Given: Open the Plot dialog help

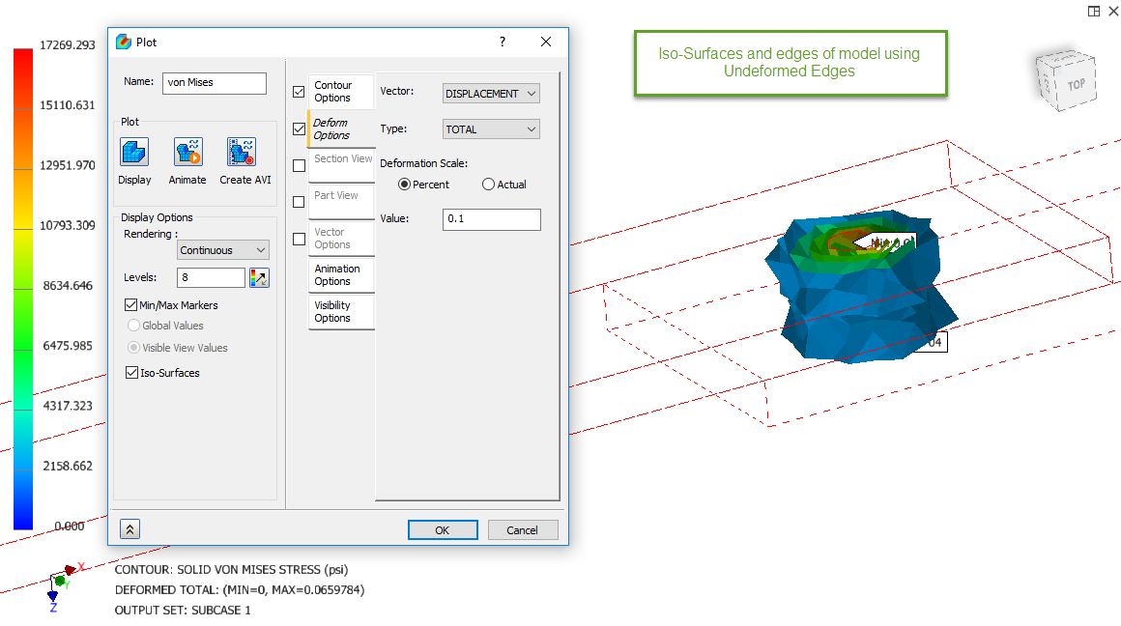Looking at the screenshot, I should tap(502, 42).
